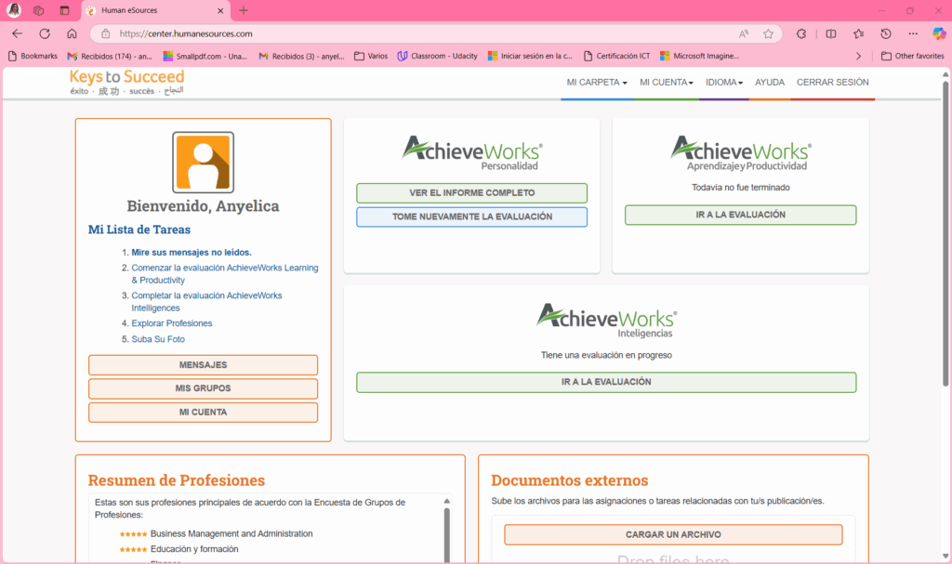Image resolution: width=952 pixels, height=564 pixels.
Task: Expand the MI CUENTA navigation menu
Action: tap(666, 83)
